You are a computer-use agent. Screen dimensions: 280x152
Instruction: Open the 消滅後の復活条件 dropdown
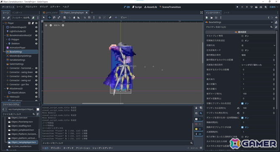point(258,65)
